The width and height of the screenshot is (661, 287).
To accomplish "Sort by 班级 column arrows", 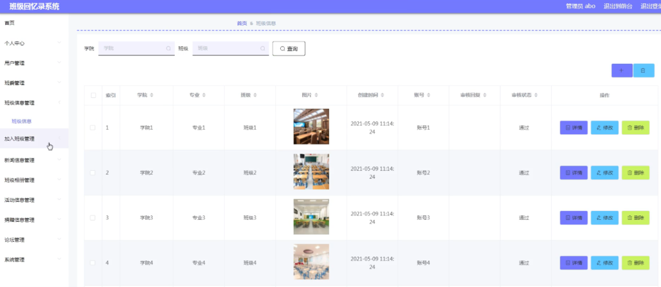I will coord(255,95).
